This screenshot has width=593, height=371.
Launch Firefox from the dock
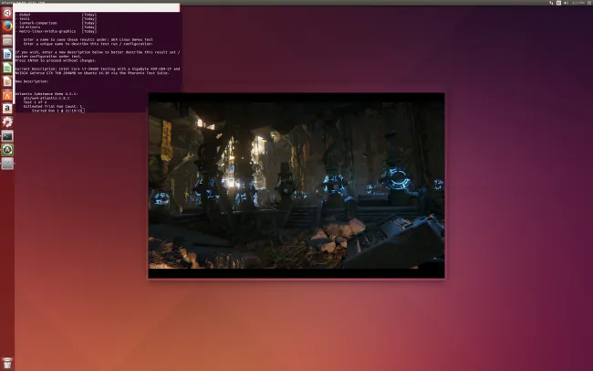point(7,26)
